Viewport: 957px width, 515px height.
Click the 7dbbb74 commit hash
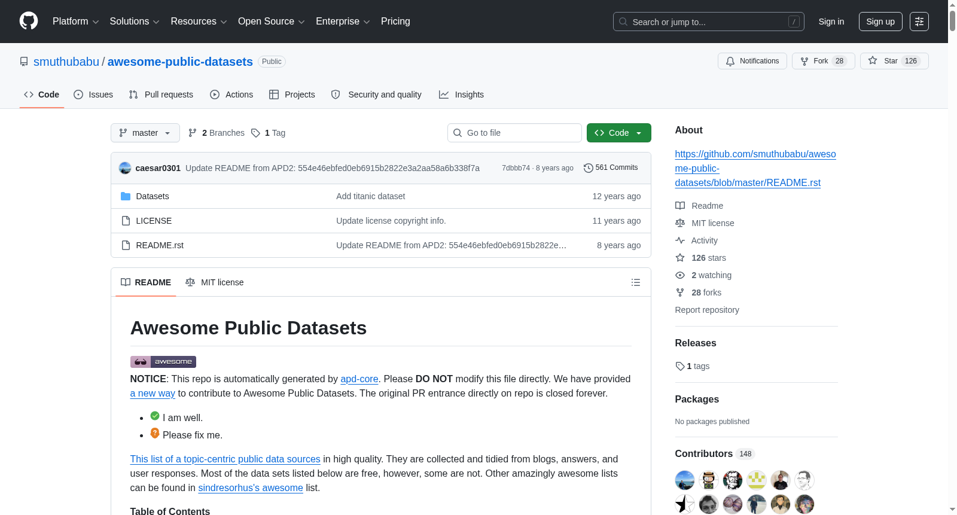516,168
